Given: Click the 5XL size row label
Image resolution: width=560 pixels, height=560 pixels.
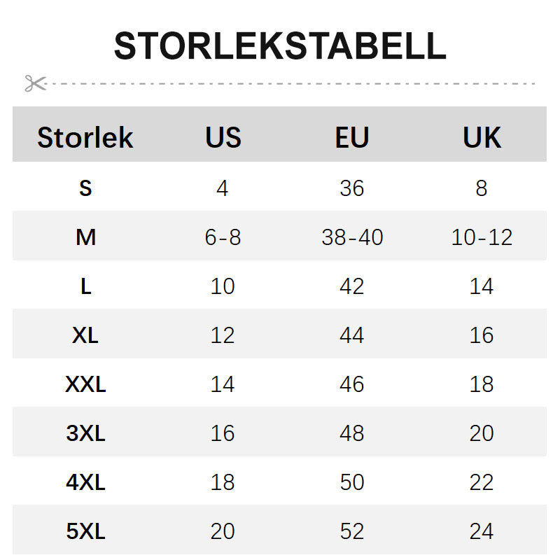Looking at the screenshot, I should click(85, 531).
